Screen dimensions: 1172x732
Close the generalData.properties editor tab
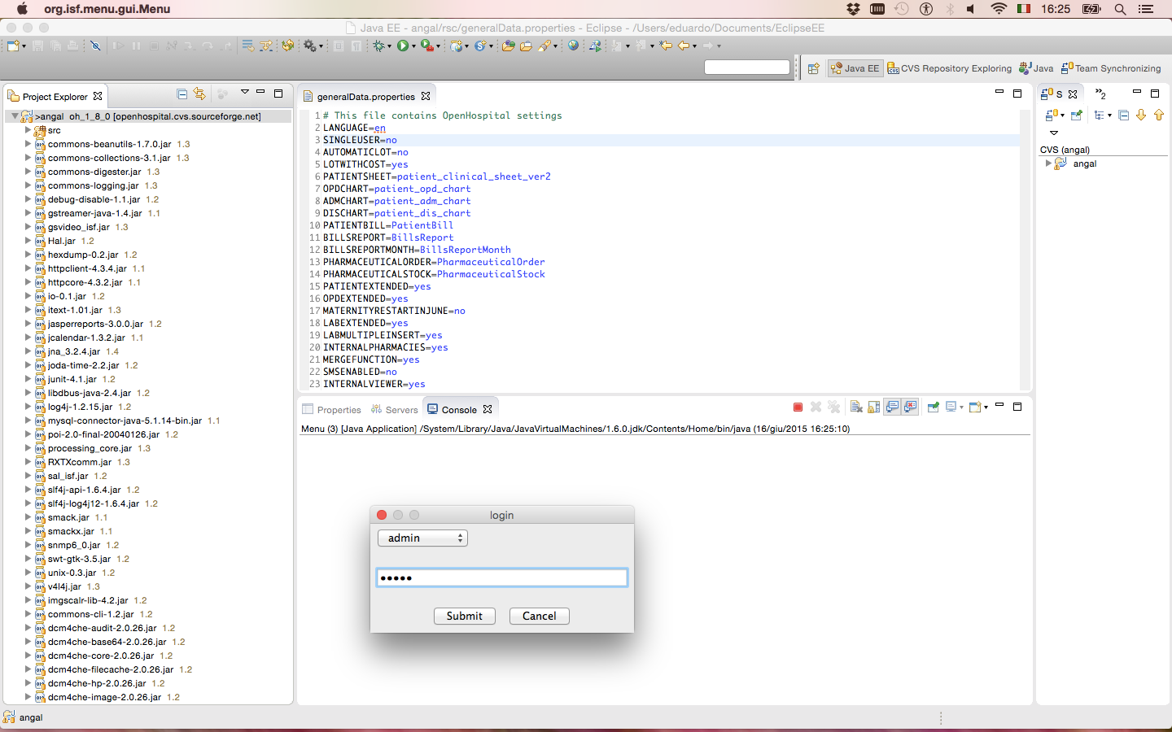pyautogui.click(x=426, y=96)
